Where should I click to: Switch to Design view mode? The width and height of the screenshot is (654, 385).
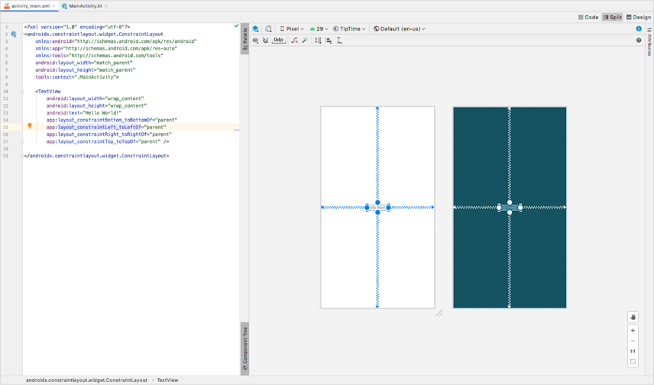coord(639,17)
